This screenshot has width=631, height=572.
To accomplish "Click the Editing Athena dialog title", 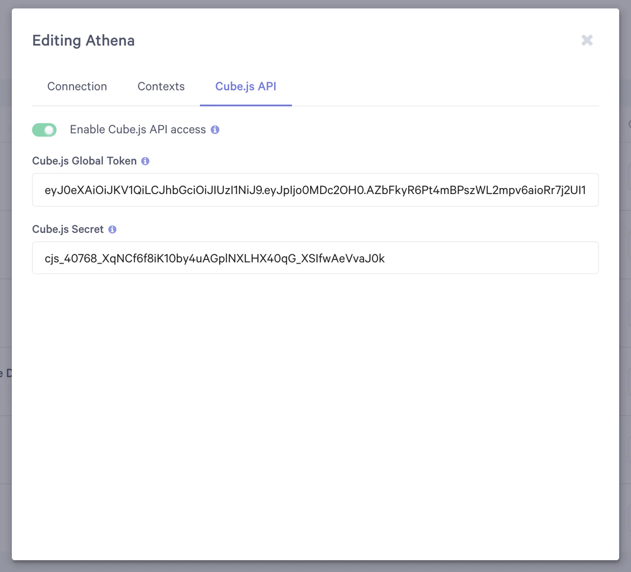I will click(x=84, y=41).
